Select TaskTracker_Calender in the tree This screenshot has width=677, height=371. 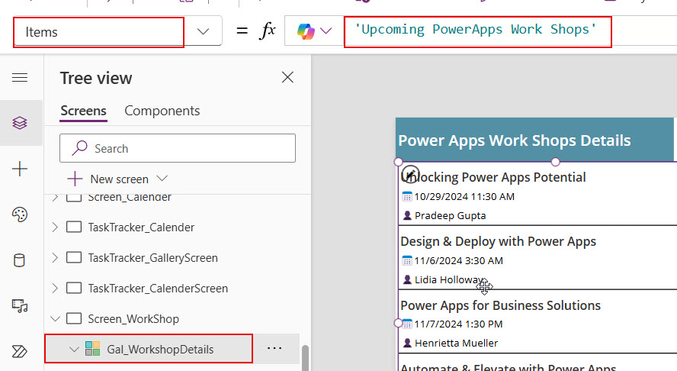[141, 227]
